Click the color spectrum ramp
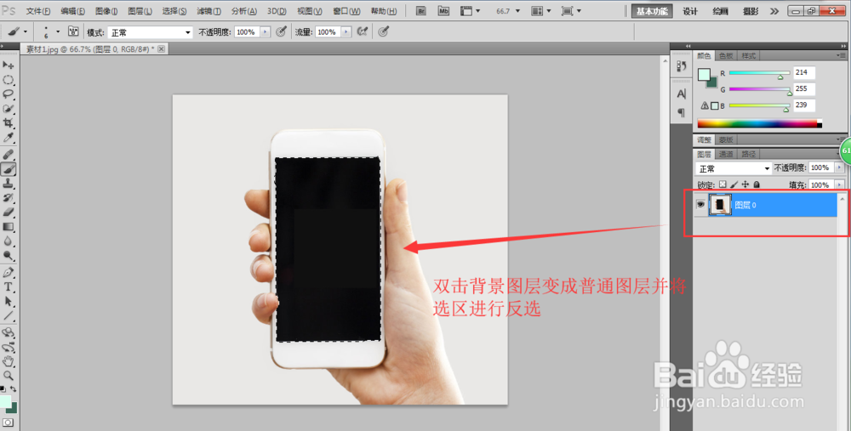Image resolution: width=851 pixels, height=431 pixels. [x=759, y=123]
